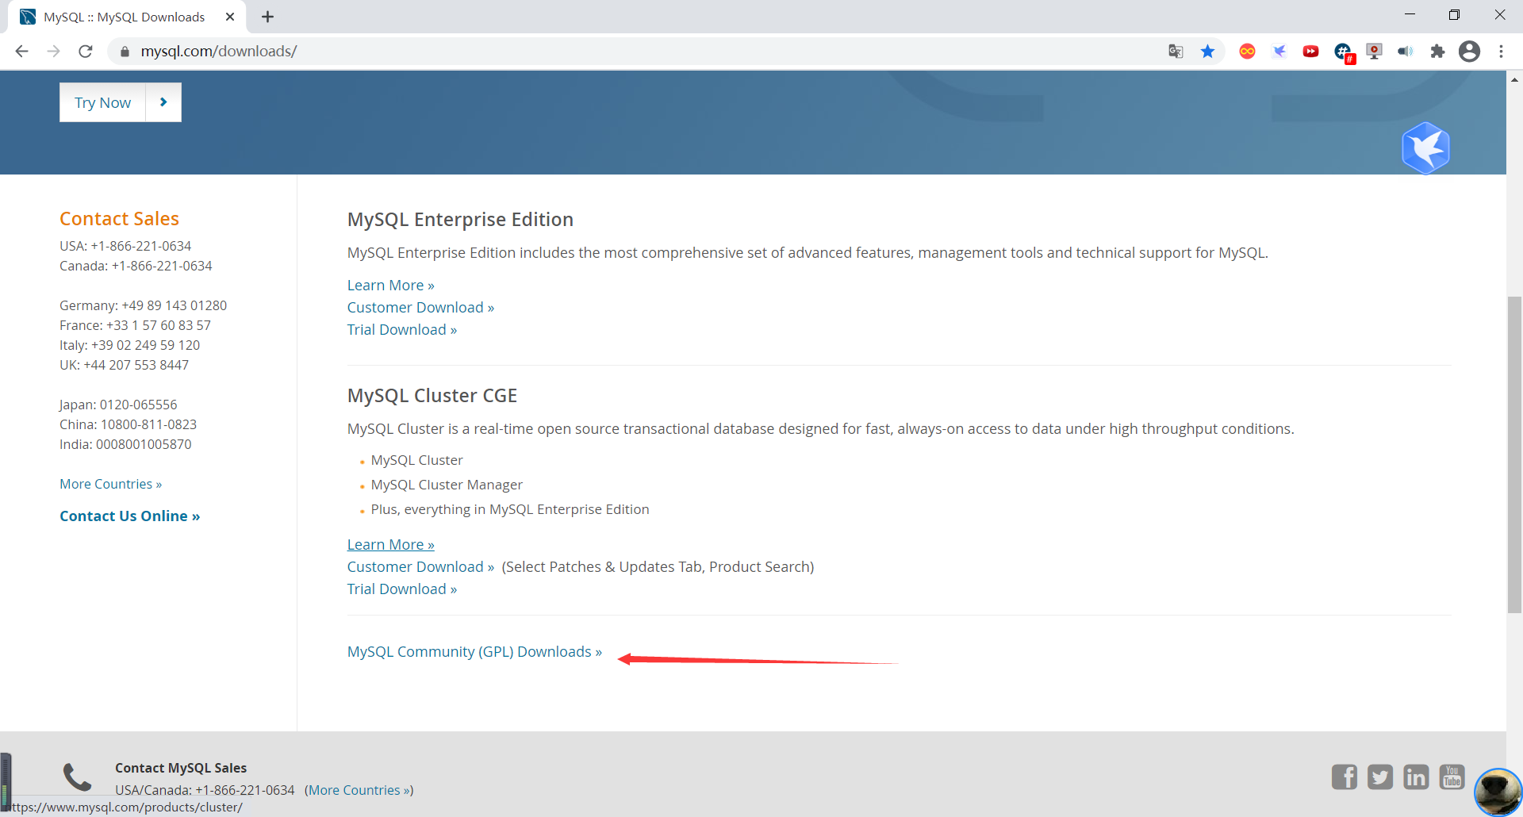Click the Germany phone number line

click(x=143, y=306)
